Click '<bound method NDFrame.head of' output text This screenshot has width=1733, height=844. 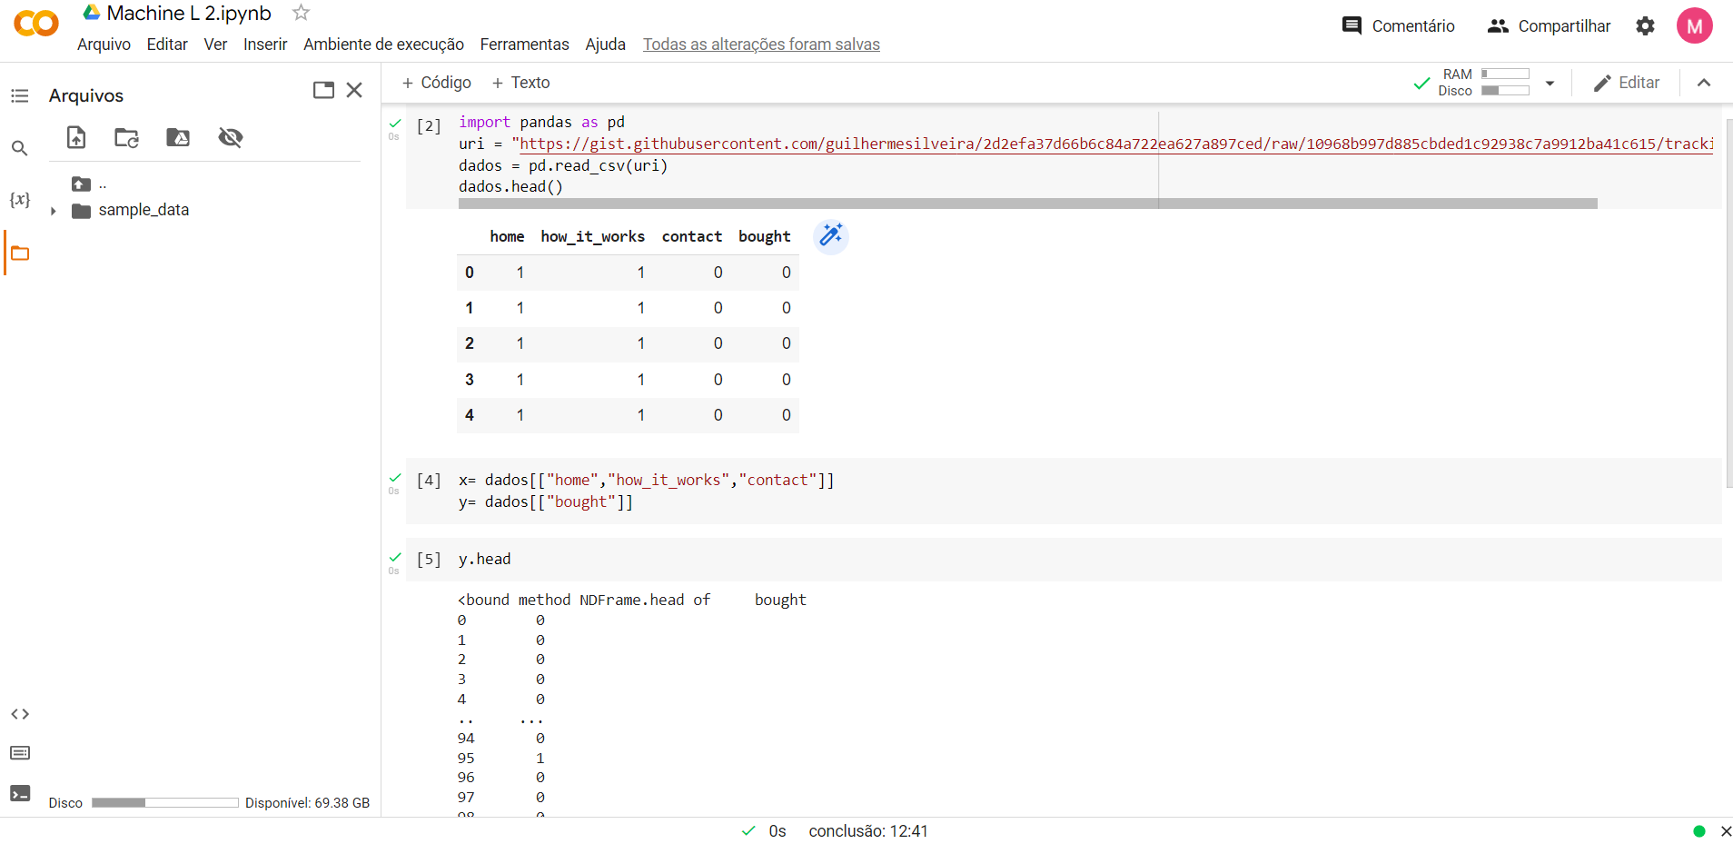tap(584, 600)
